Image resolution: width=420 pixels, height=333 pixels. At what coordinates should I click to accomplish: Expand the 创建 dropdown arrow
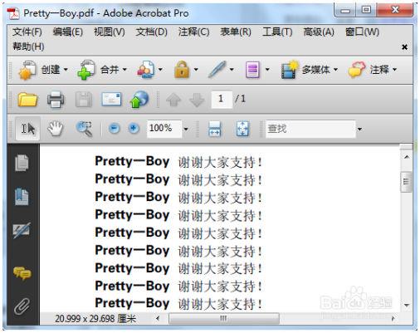(x=66, y=70)
